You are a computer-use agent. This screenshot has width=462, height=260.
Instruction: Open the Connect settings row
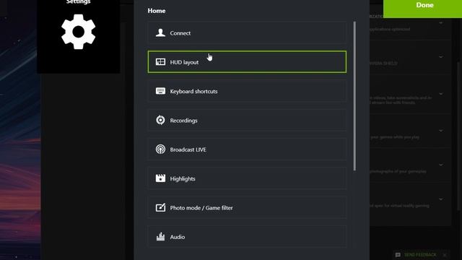[247, 32]
